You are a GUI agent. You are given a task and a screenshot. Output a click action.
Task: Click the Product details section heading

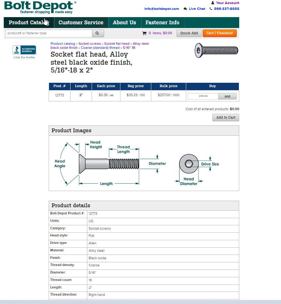tap(71, 205)
